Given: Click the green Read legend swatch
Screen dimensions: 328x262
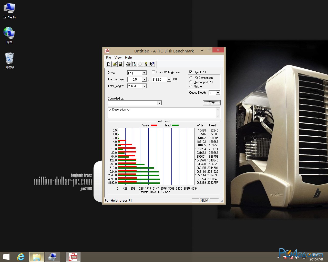Looking at the screenshot, I should tap(175, 125).
